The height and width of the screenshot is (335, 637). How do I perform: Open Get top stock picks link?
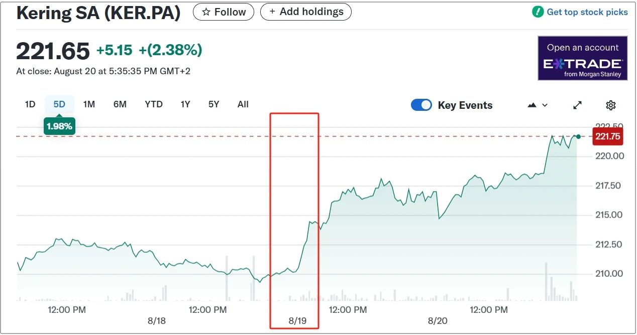coord(587,12)
